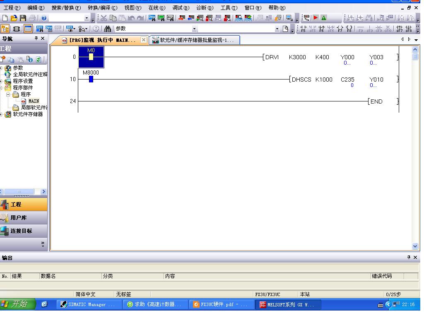Expand the 参数 tree node
The height and width of the screenshot is (318, 424).
[x=2, y=68]
